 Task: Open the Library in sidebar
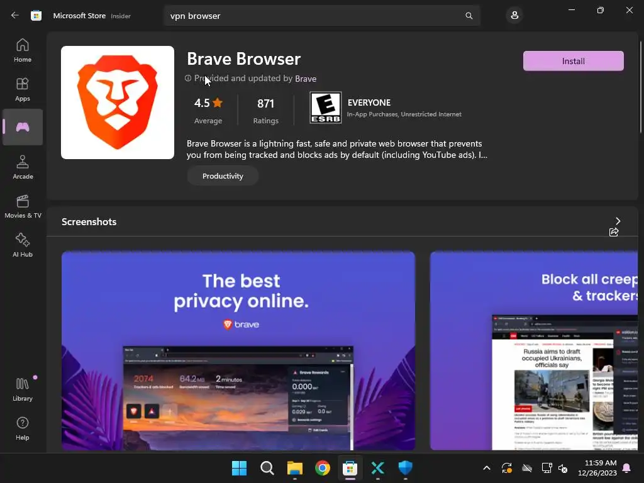[23, 389]
